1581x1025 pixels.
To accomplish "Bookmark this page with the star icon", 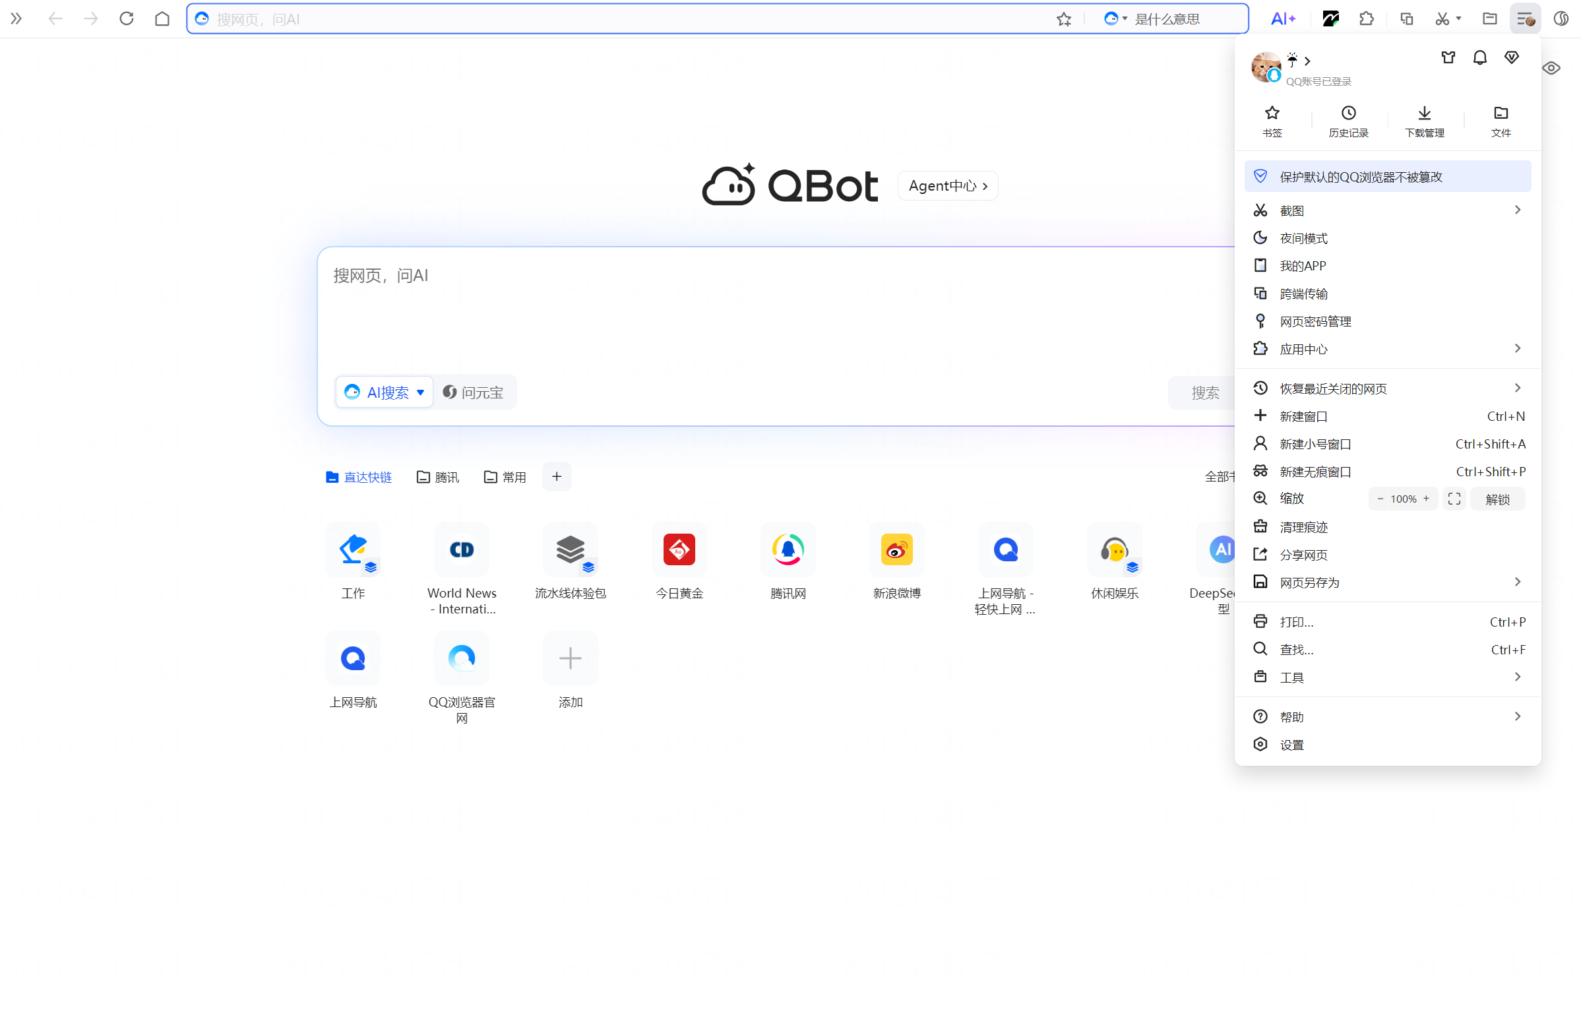I will (1063, 19).
